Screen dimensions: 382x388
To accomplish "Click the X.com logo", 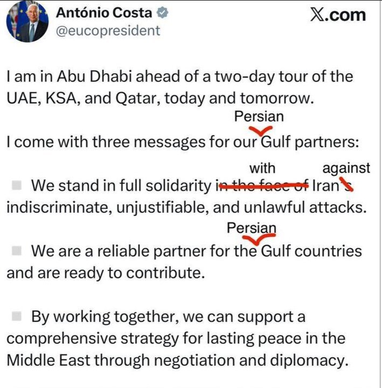I will click(x=338, y=15).
